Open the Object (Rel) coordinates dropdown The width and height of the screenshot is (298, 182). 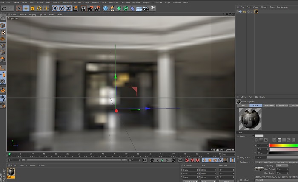coord(190,181)
